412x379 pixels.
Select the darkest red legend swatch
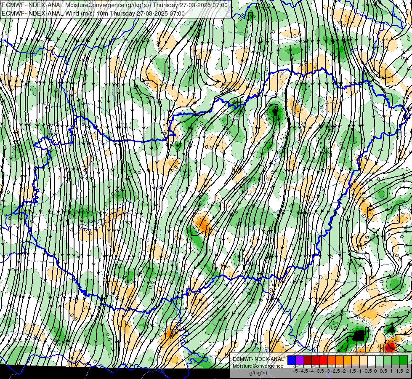coord(308,360)
